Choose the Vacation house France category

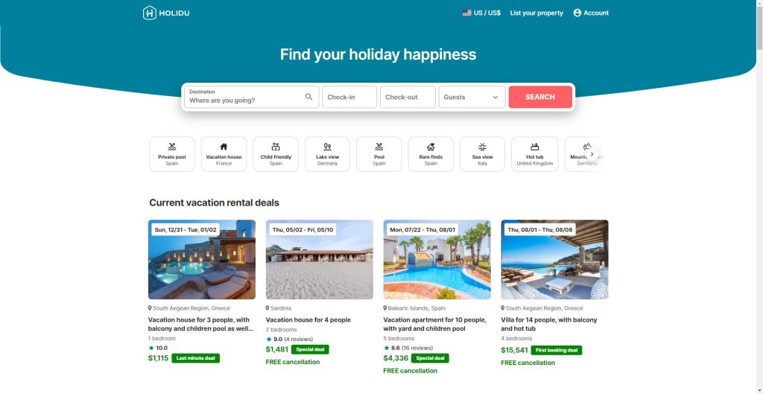click(224, 154)
